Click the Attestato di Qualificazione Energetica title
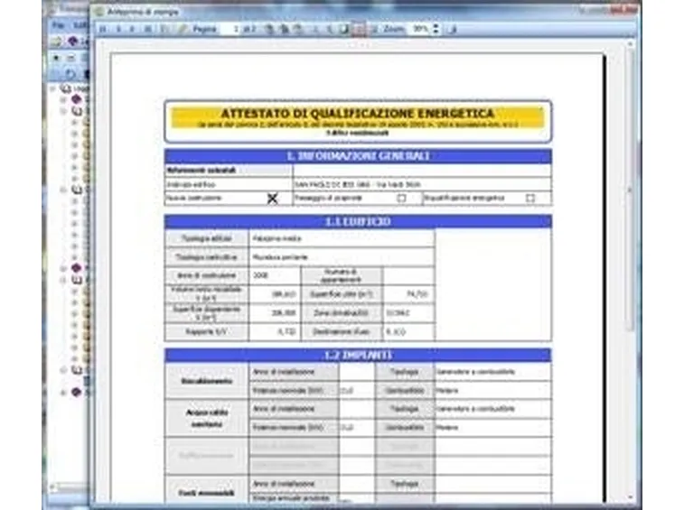Viewport: 684px width, 510px height. [x=357, y=114]
